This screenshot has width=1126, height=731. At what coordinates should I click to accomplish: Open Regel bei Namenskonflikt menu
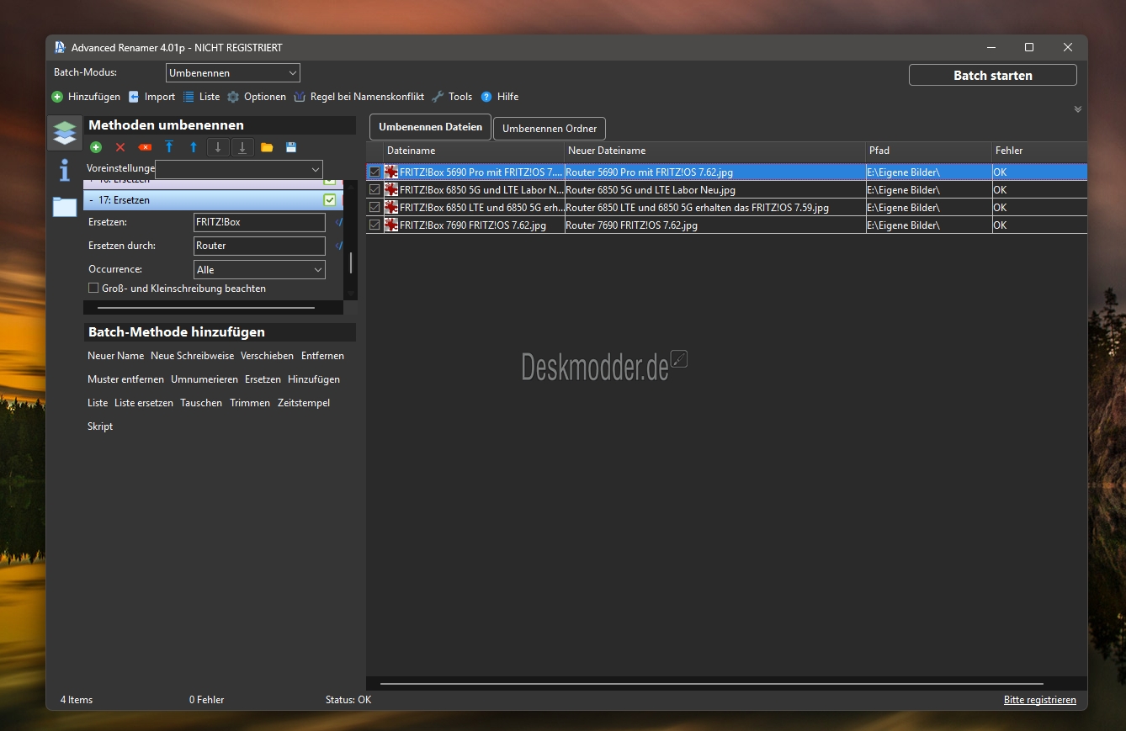(359, 97)
